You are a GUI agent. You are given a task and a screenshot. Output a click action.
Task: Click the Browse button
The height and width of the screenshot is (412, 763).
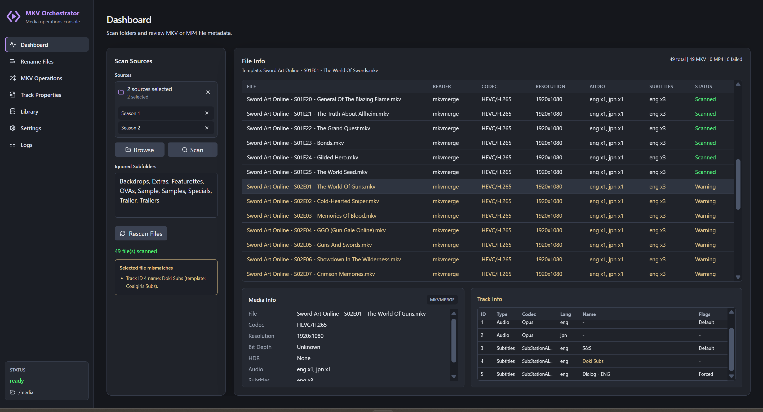(140, 150)
